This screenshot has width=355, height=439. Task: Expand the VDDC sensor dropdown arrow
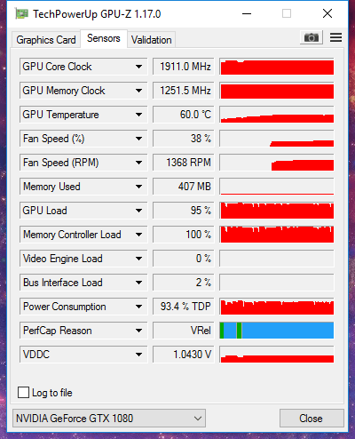[138, 355]
